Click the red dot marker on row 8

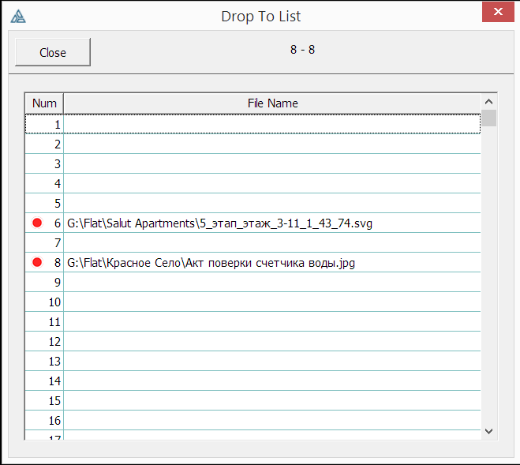tap(36, 263)
